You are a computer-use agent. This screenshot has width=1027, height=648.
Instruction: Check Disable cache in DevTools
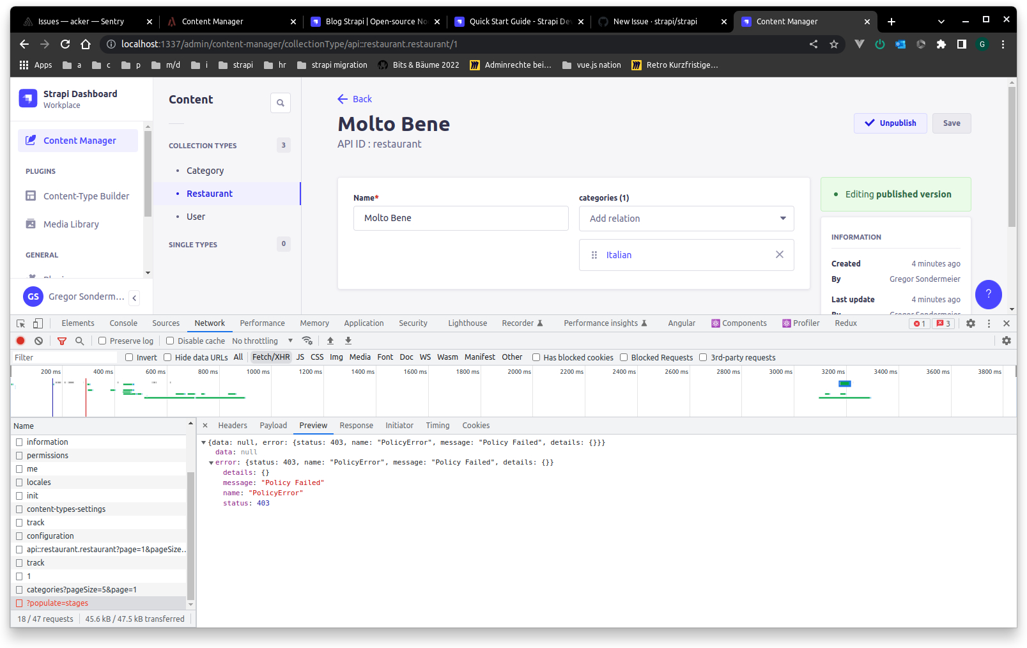coord(171,341)
